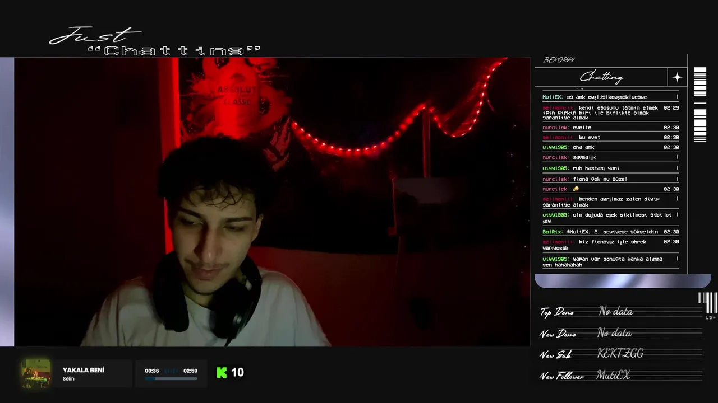Click the BEKORYN channel name
This screenshot has height=403, width=718.
559,60
